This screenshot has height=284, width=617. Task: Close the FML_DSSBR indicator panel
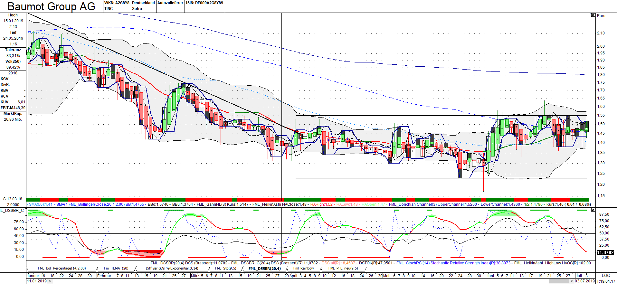click(x=593, y=210)
